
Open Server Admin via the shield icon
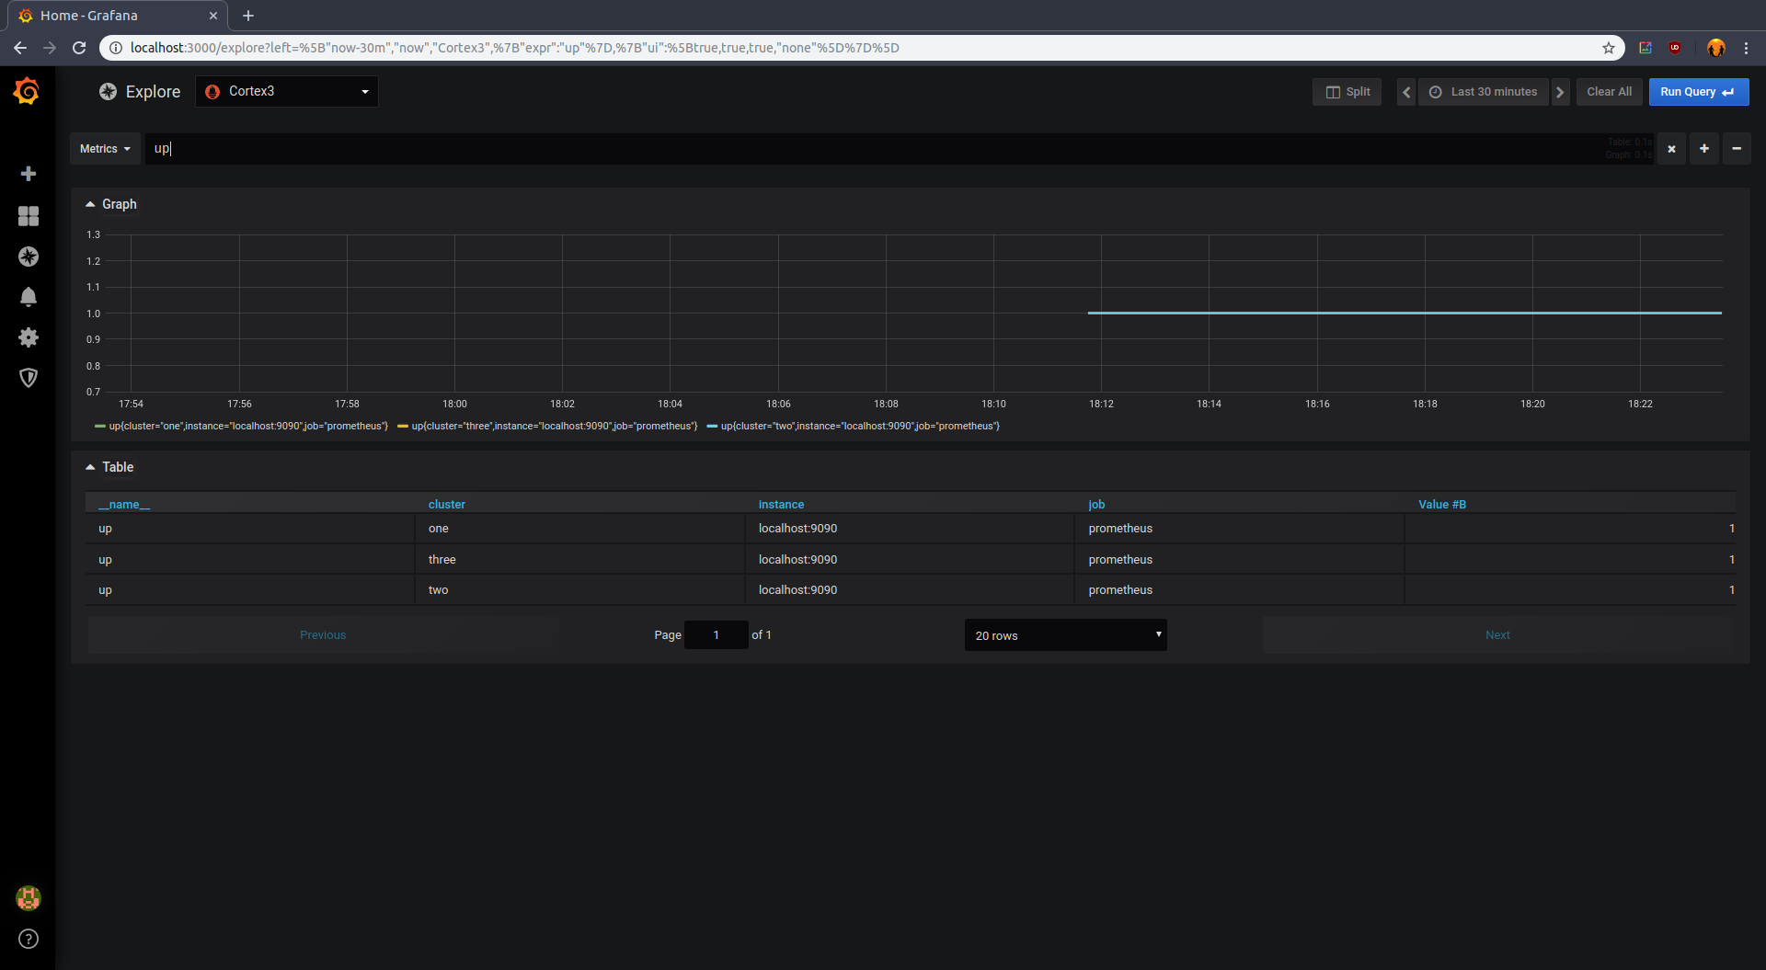coord(29,378)
